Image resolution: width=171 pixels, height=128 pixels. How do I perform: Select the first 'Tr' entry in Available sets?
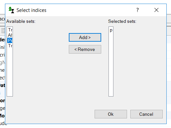[10, 30]
